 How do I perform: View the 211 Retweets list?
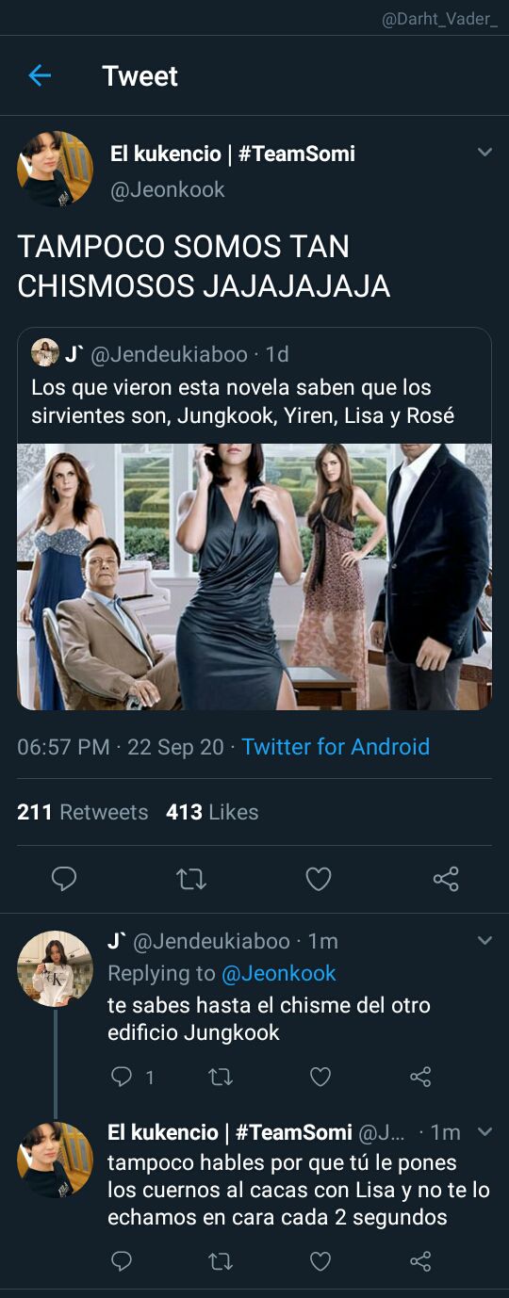tap(83, 812)
